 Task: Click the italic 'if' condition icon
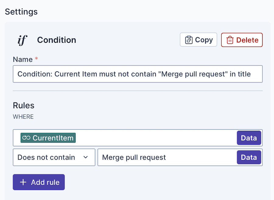(x=22, y=40)
